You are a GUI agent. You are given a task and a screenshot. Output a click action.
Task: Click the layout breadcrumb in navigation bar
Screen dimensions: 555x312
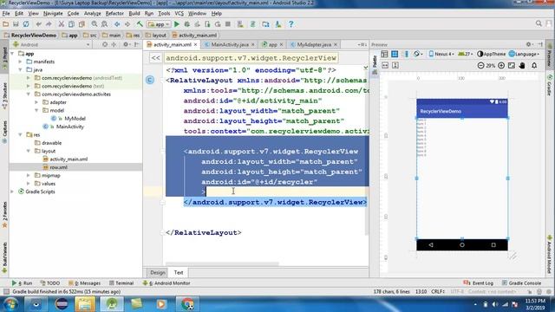[156, 36]
